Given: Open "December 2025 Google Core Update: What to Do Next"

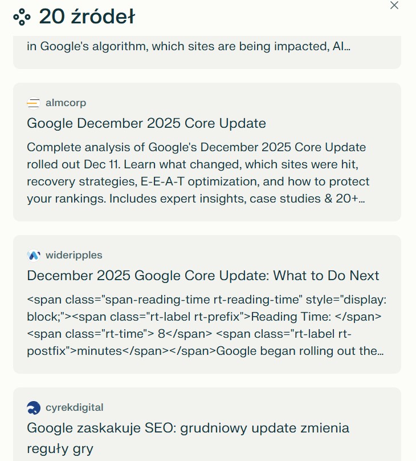Looking at the screenshot, I should tap(203, 275).
